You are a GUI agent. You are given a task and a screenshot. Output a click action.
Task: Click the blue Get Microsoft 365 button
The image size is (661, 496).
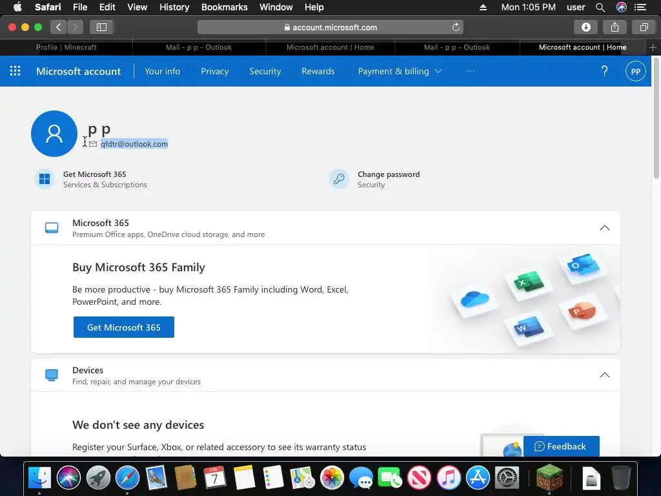(123, 327)
